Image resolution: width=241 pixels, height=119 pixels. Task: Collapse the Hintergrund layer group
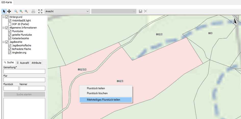(4, 17)
